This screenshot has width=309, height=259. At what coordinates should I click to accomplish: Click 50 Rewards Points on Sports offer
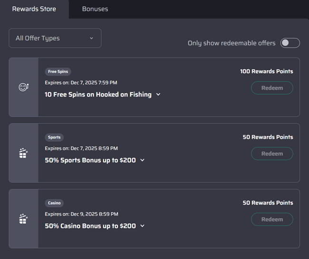268,137
